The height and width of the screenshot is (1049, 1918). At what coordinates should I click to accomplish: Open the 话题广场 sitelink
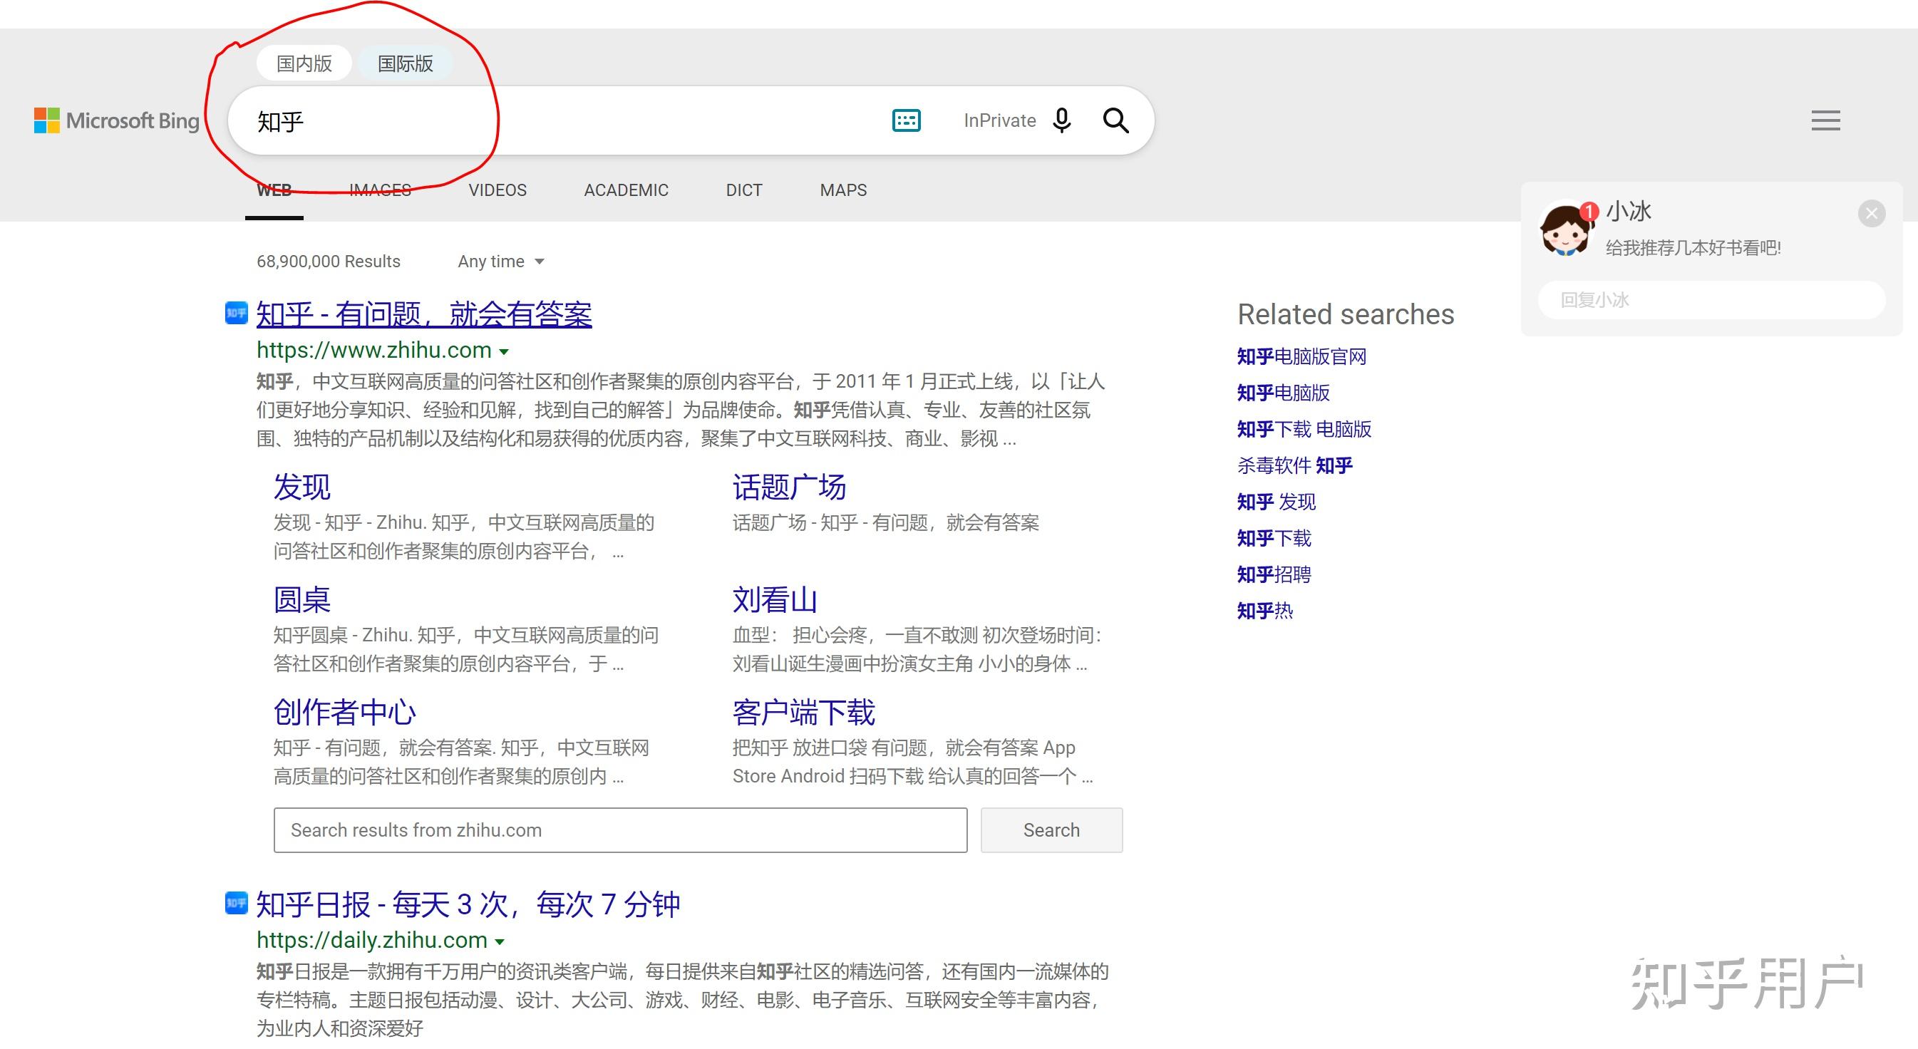[x=789, y=487]
